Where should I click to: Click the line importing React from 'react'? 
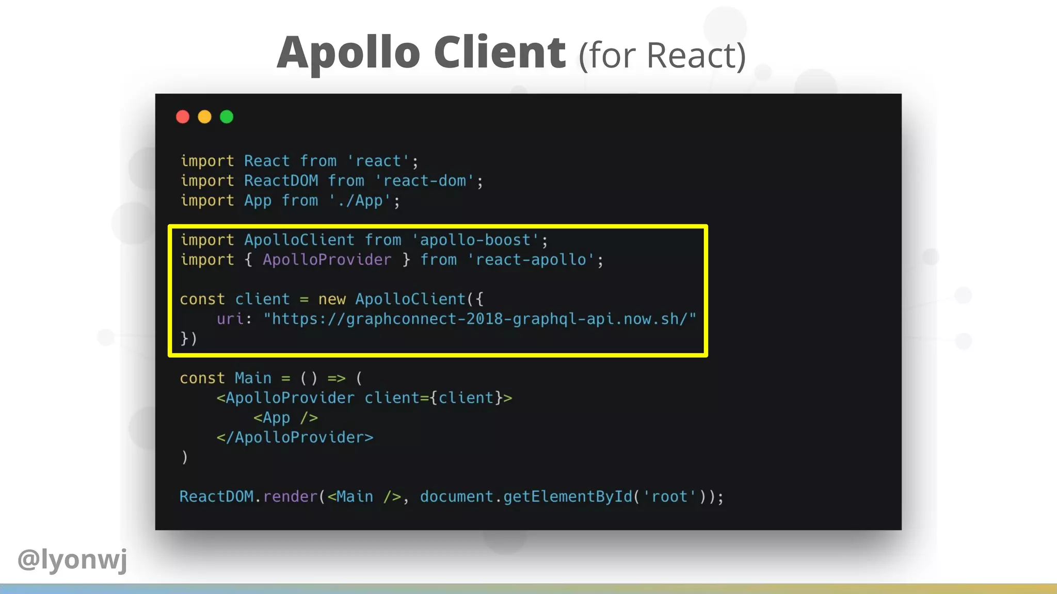tap(299, 161)
